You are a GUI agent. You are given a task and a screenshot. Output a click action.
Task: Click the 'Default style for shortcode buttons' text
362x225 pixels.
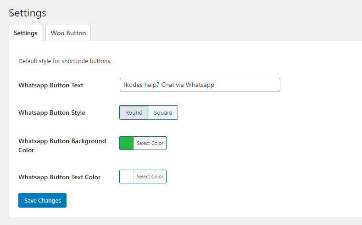click(x=65, y=61)
